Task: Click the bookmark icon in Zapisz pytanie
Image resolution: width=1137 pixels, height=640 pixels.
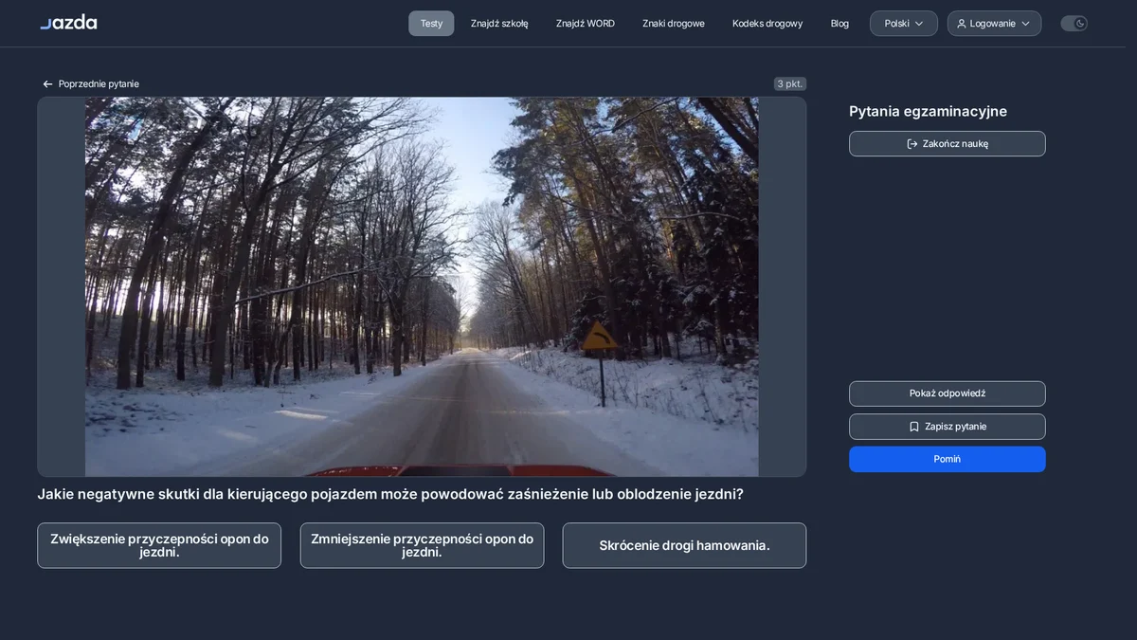Action: [913, 427]
